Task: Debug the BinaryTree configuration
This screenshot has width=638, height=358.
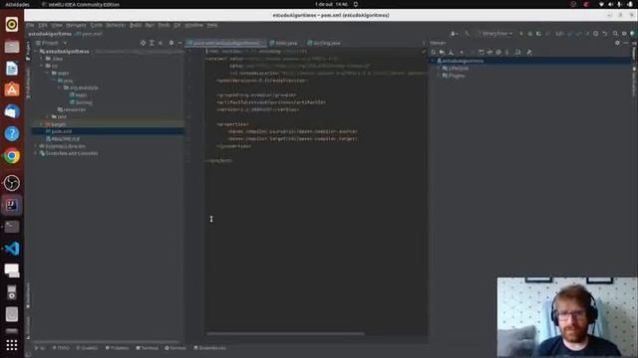Action: [x=529, y=34]
